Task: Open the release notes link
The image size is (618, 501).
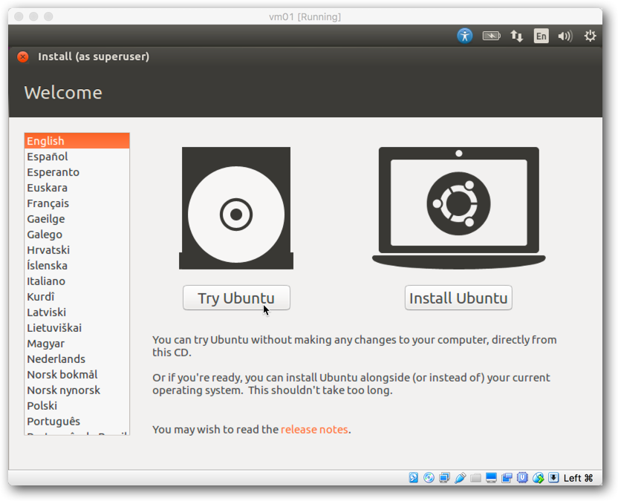Action: click(x=314, y=429)
